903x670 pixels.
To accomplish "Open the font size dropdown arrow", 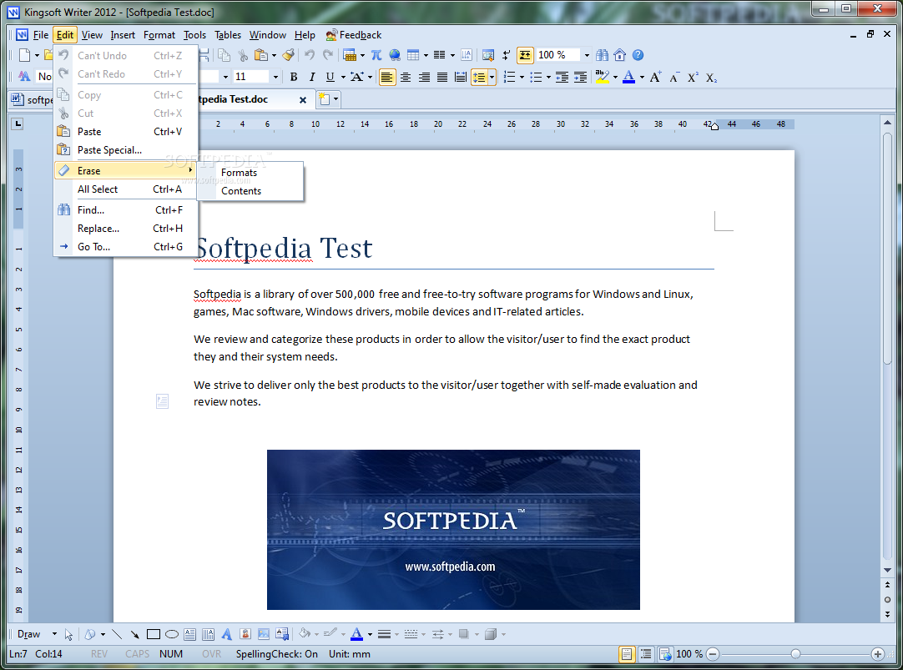I will pos(275,77).
